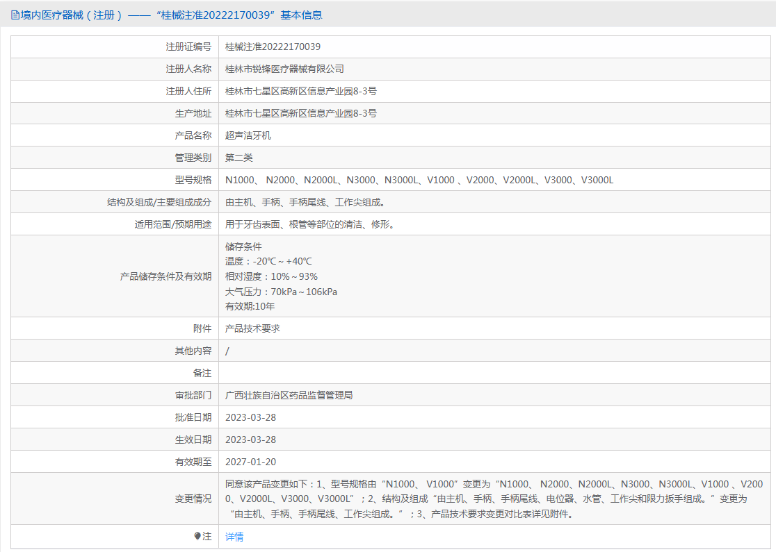Click the 生效日期 label

click(x=193, y=440)
